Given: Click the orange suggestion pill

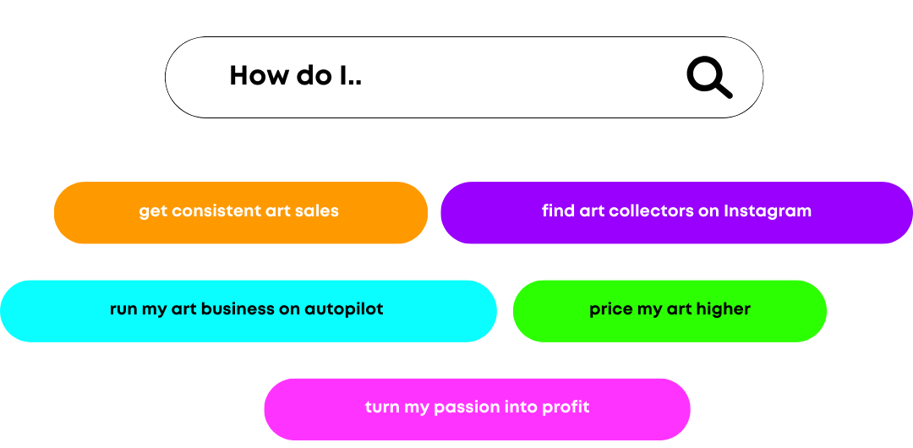Looking at the screenshot, I should [x=240, y=212].
